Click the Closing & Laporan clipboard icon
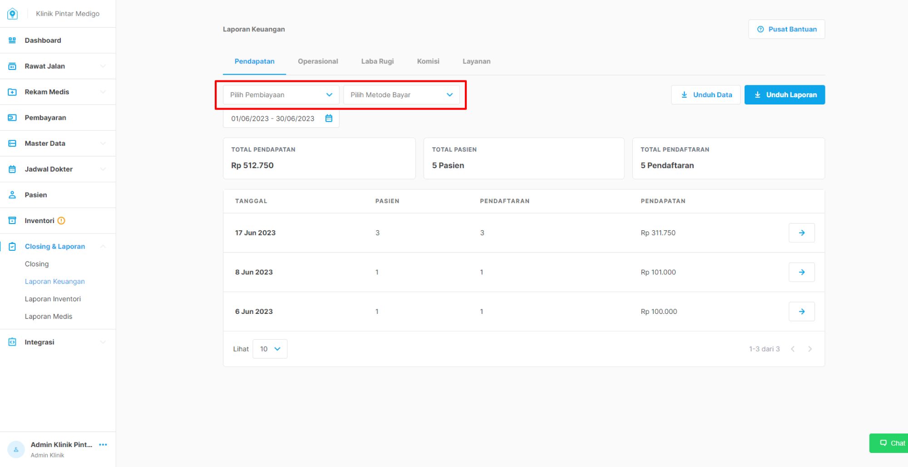Viewport: 908px width, 467px height. pyautogui.click(x=12, y=247)
